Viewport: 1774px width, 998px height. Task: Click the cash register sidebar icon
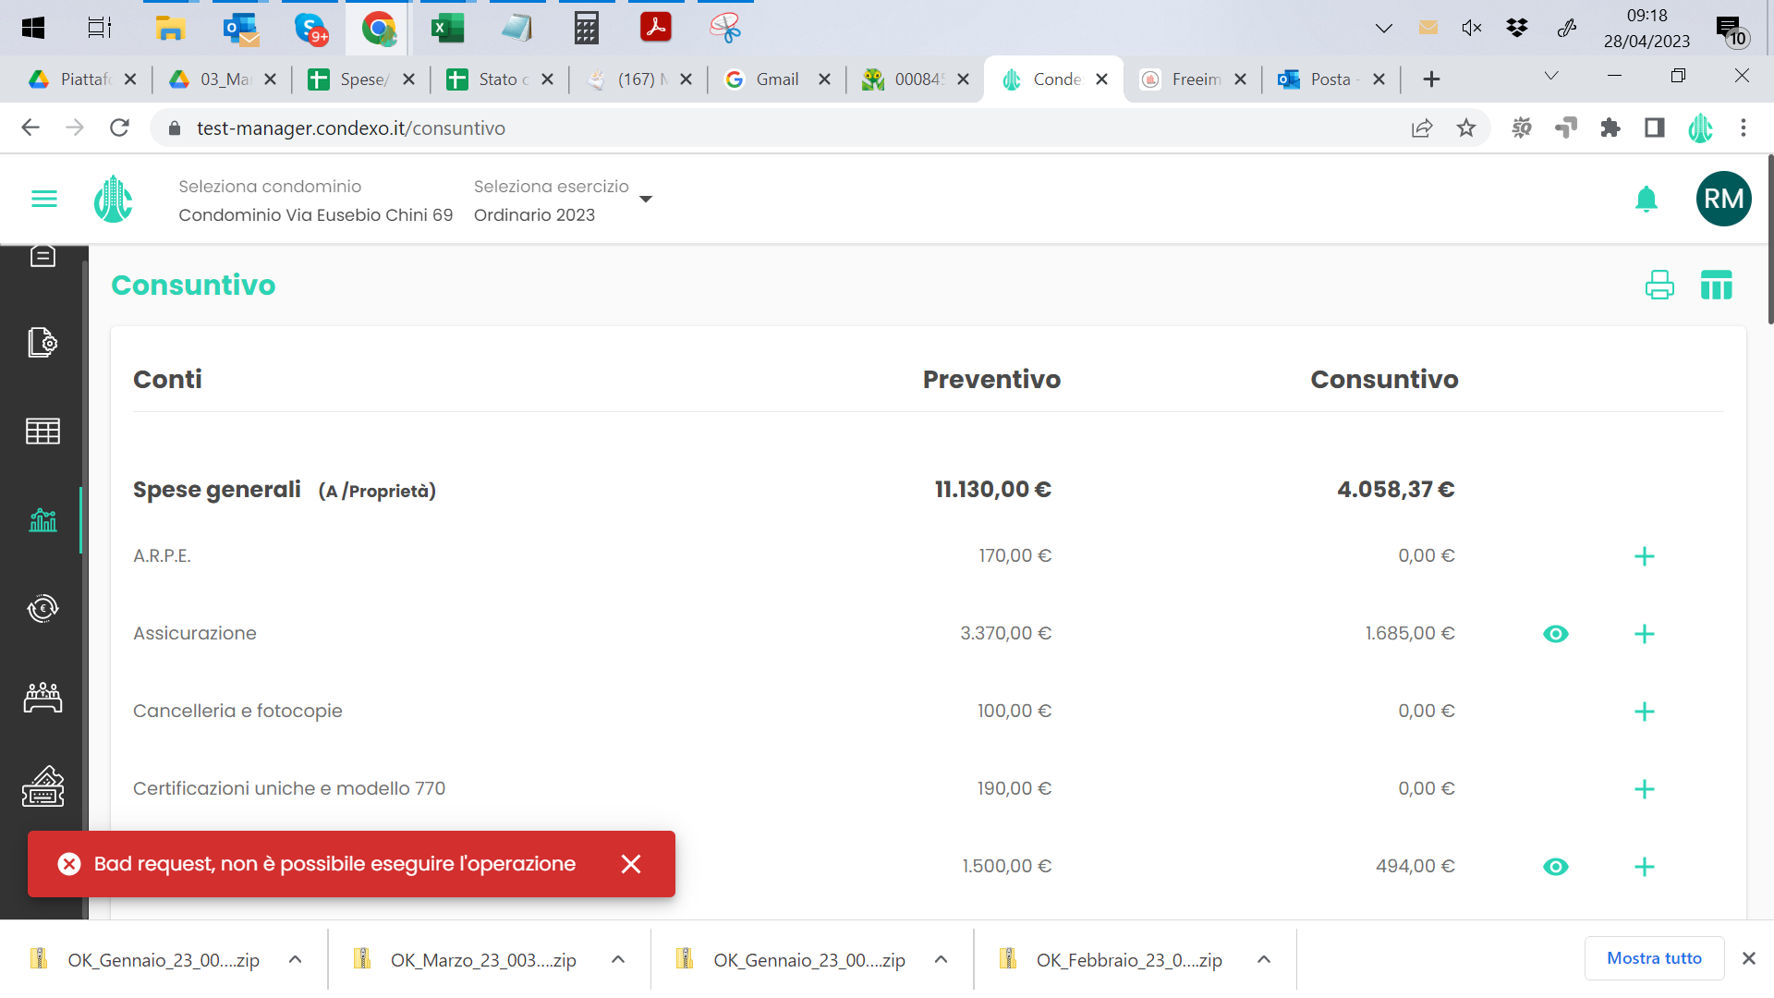43,786
